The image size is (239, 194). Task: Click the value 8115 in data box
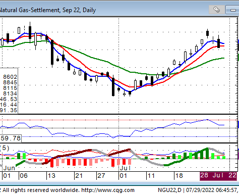click(x=10, y=88)
